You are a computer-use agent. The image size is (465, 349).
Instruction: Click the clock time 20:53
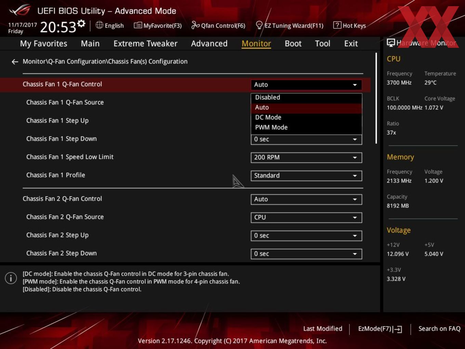click(x=58, y=27)
